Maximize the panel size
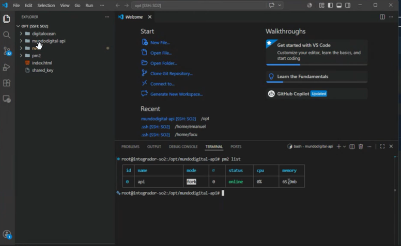The width and height of the screenshot is (401, 246). pyautogui.click(x=382, y=146)
